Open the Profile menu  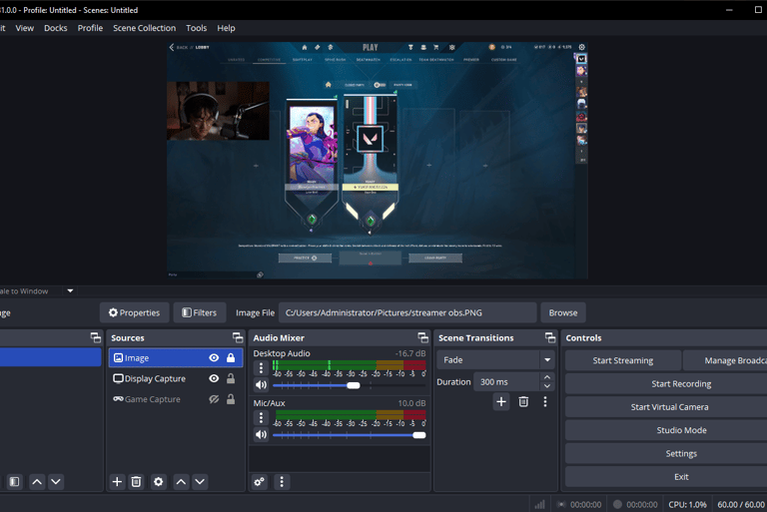click(90, 28)
